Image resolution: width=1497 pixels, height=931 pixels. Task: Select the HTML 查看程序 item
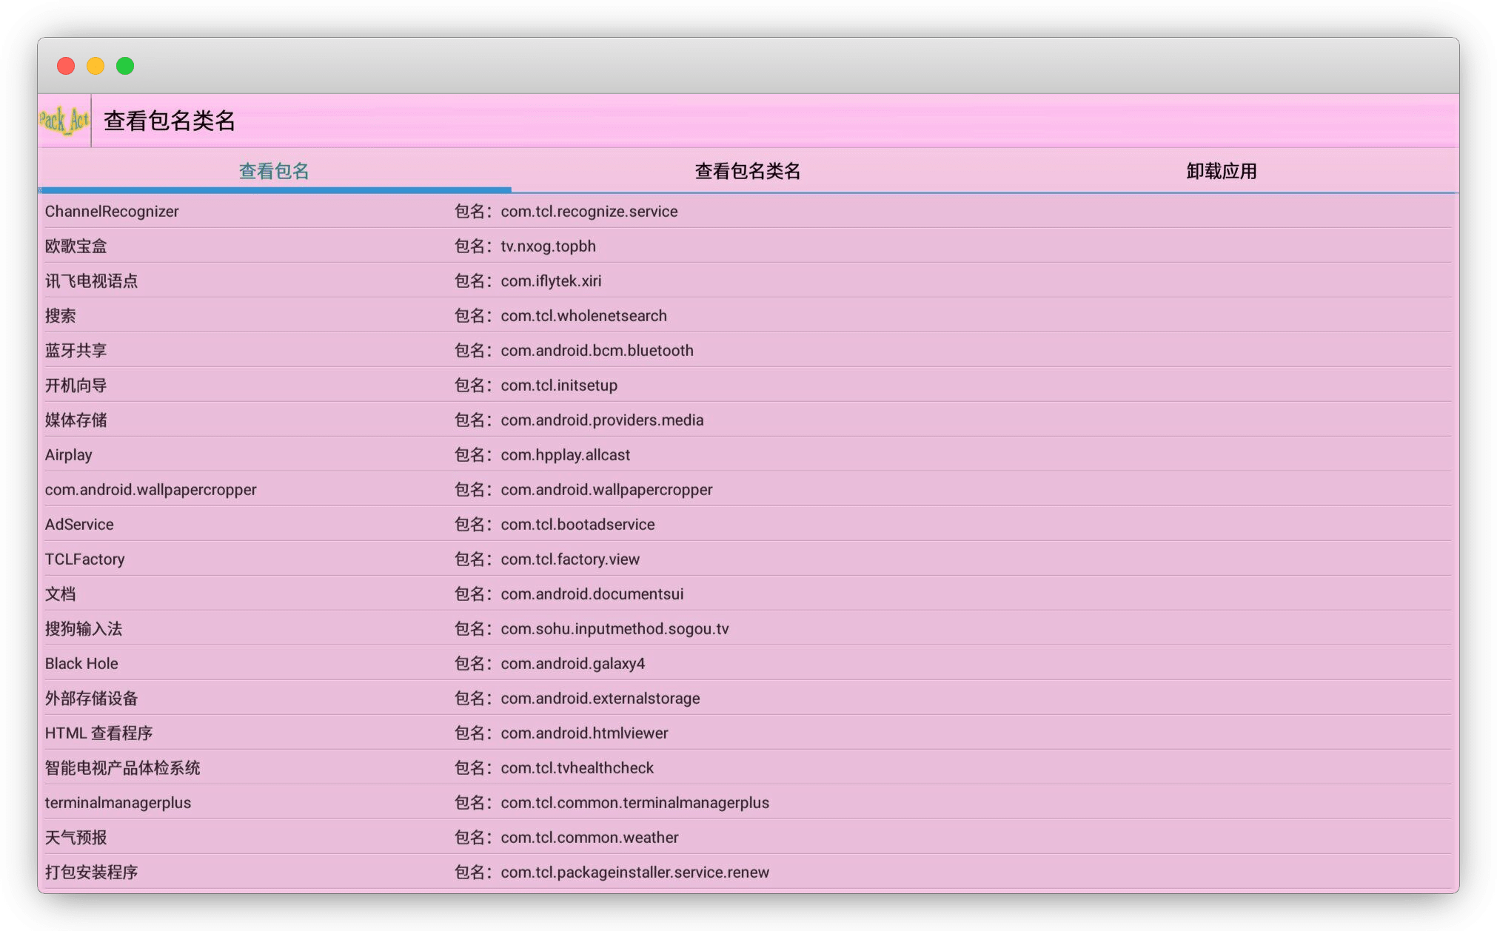[x=98, y=733]
